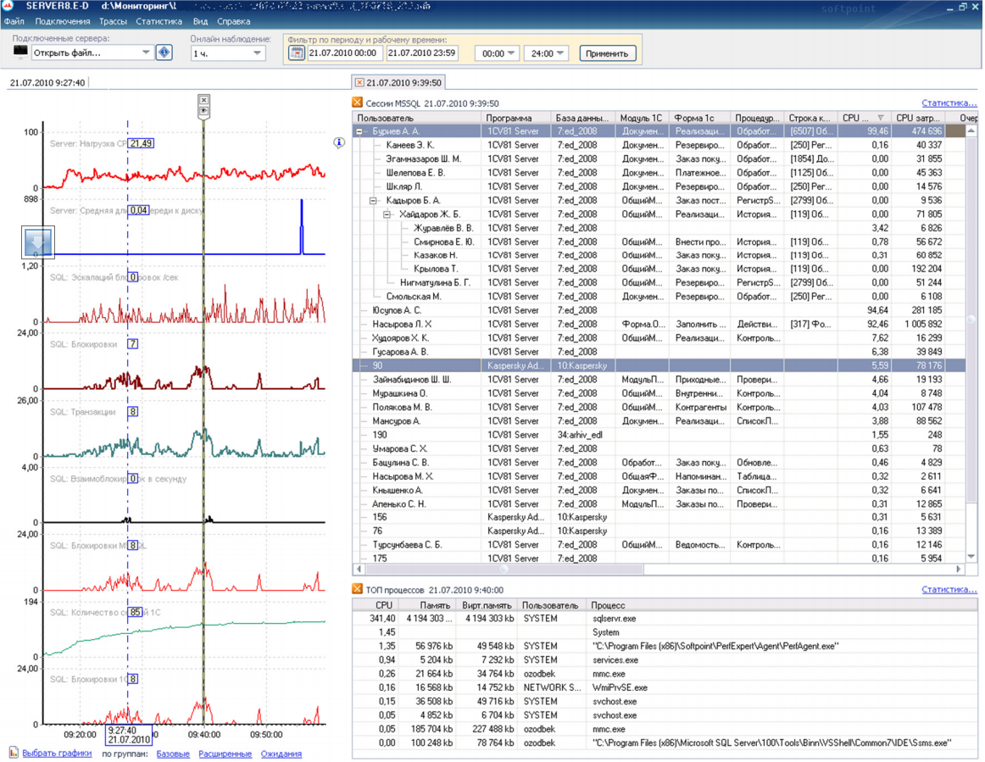This screenshot has width=985, height=762.
Task: Open Статистика link for ТОП процессов
Action: 949,588
